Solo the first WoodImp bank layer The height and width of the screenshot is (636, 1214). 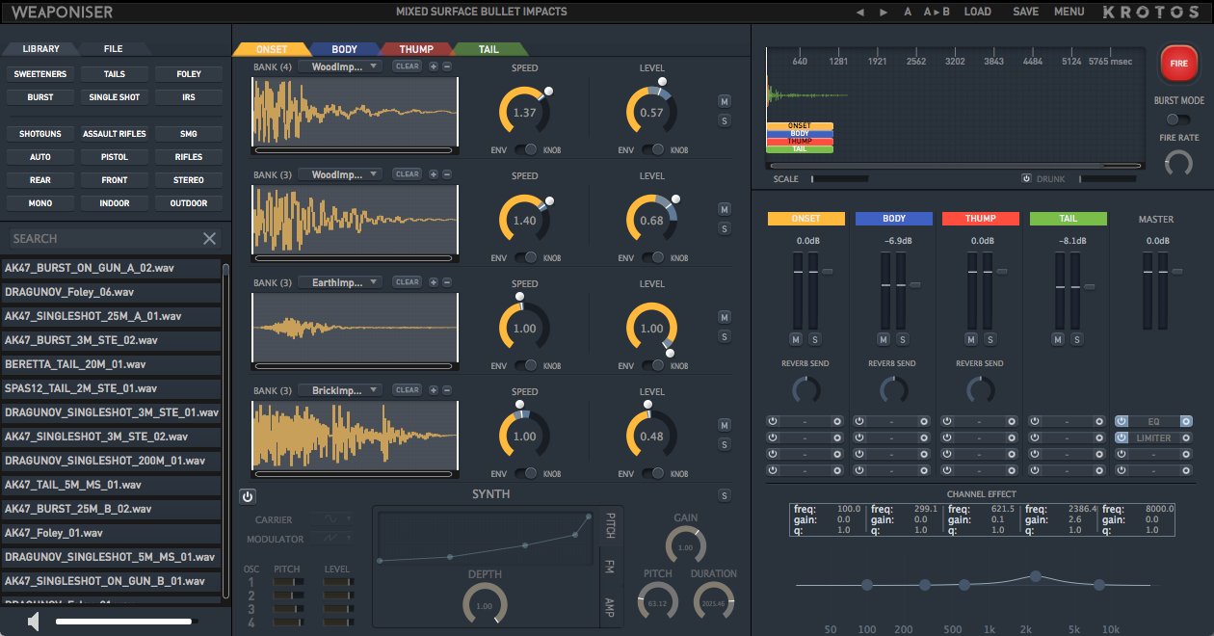[x=725, y=120]
